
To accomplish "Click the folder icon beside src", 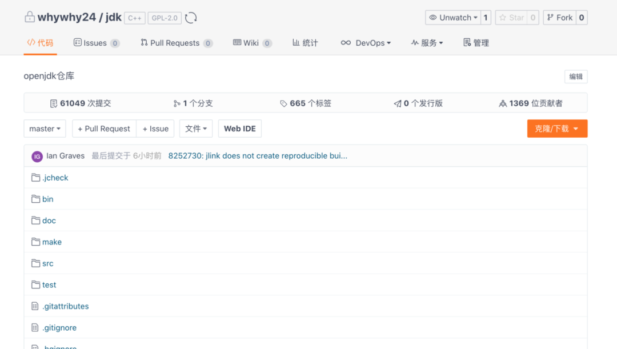I will tap(35, 263).
